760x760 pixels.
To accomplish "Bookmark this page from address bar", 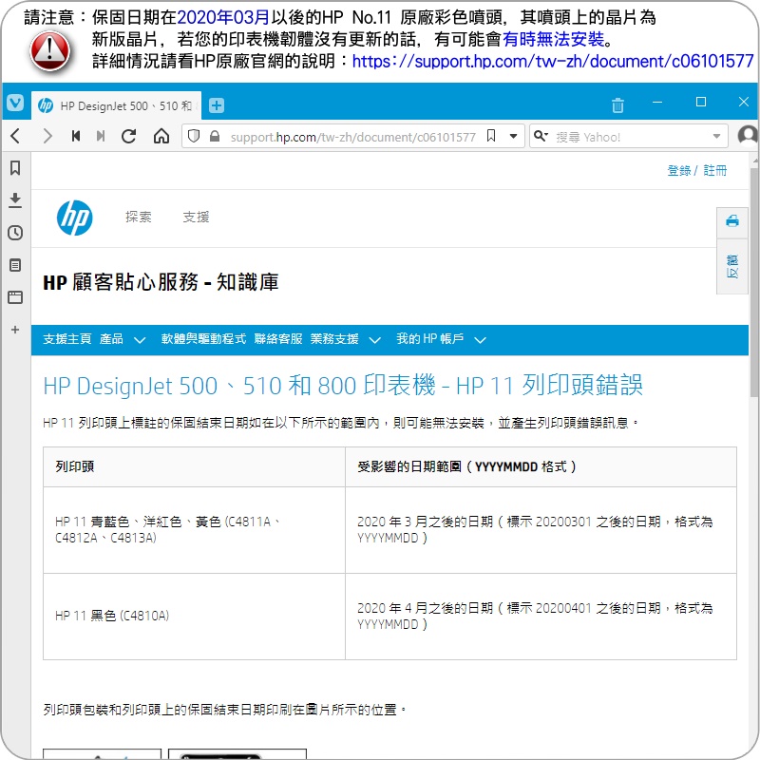I will (x=491, y=136).
